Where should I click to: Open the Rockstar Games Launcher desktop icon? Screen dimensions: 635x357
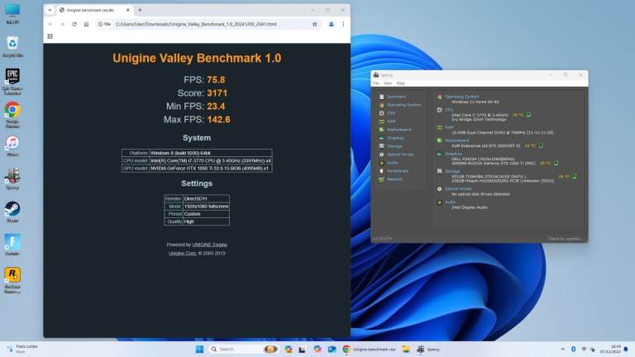click(12, 277)
